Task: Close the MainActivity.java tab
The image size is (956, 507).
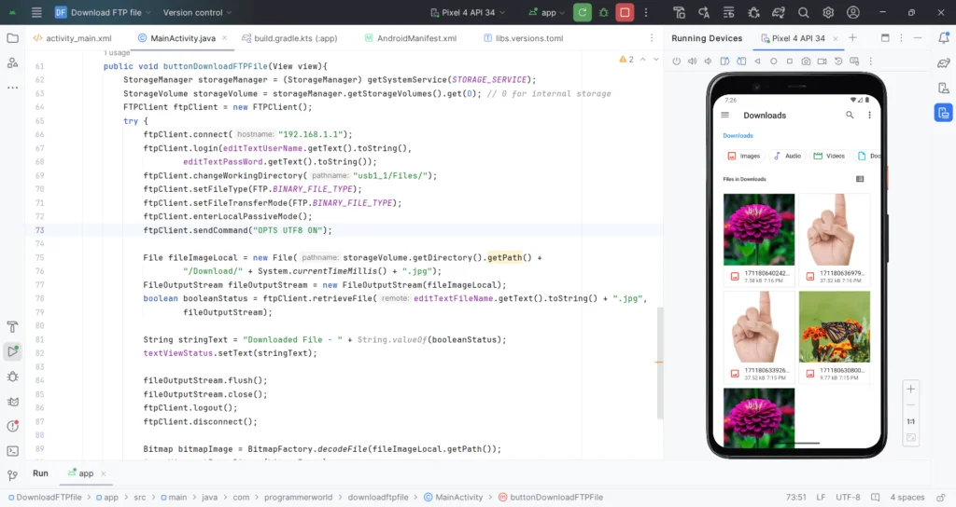Action: point(224,37)
